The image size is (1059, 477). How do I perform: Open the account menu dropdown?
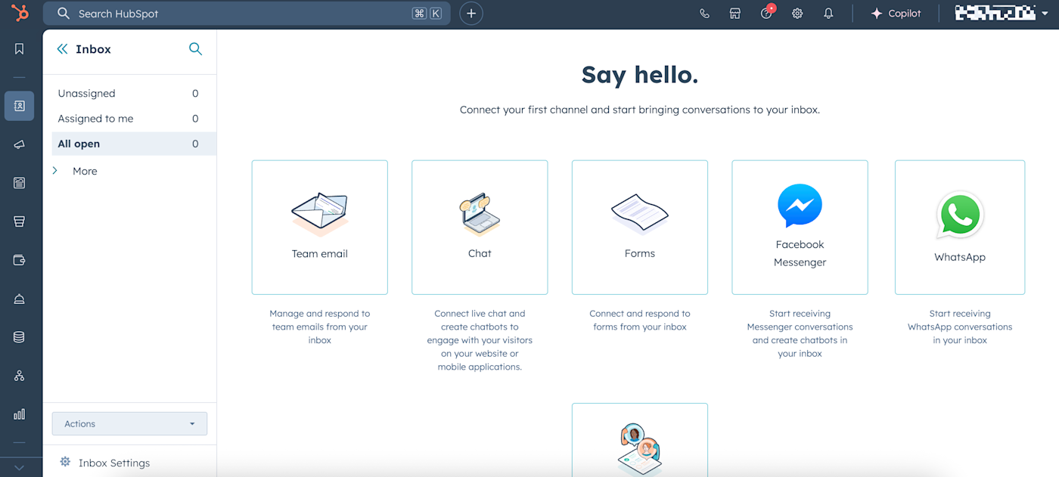tap(1002, 13)
